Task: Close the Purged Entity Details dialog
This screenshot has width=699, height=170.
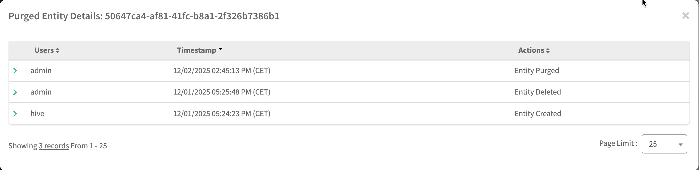Action: (685, 16)
